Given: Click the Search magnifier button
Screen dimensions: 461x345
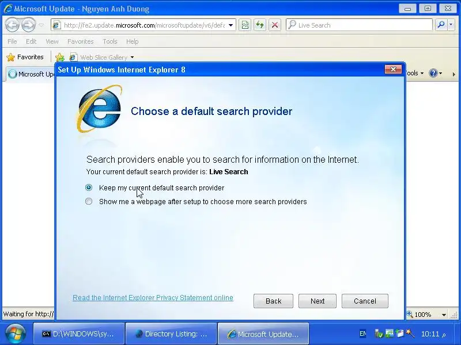Looking at the screenshot, I should tap(441, 25).
